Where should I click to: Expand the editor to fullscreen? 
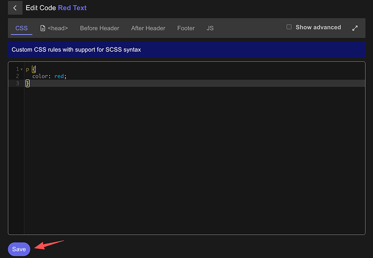(x=355, y=28)
